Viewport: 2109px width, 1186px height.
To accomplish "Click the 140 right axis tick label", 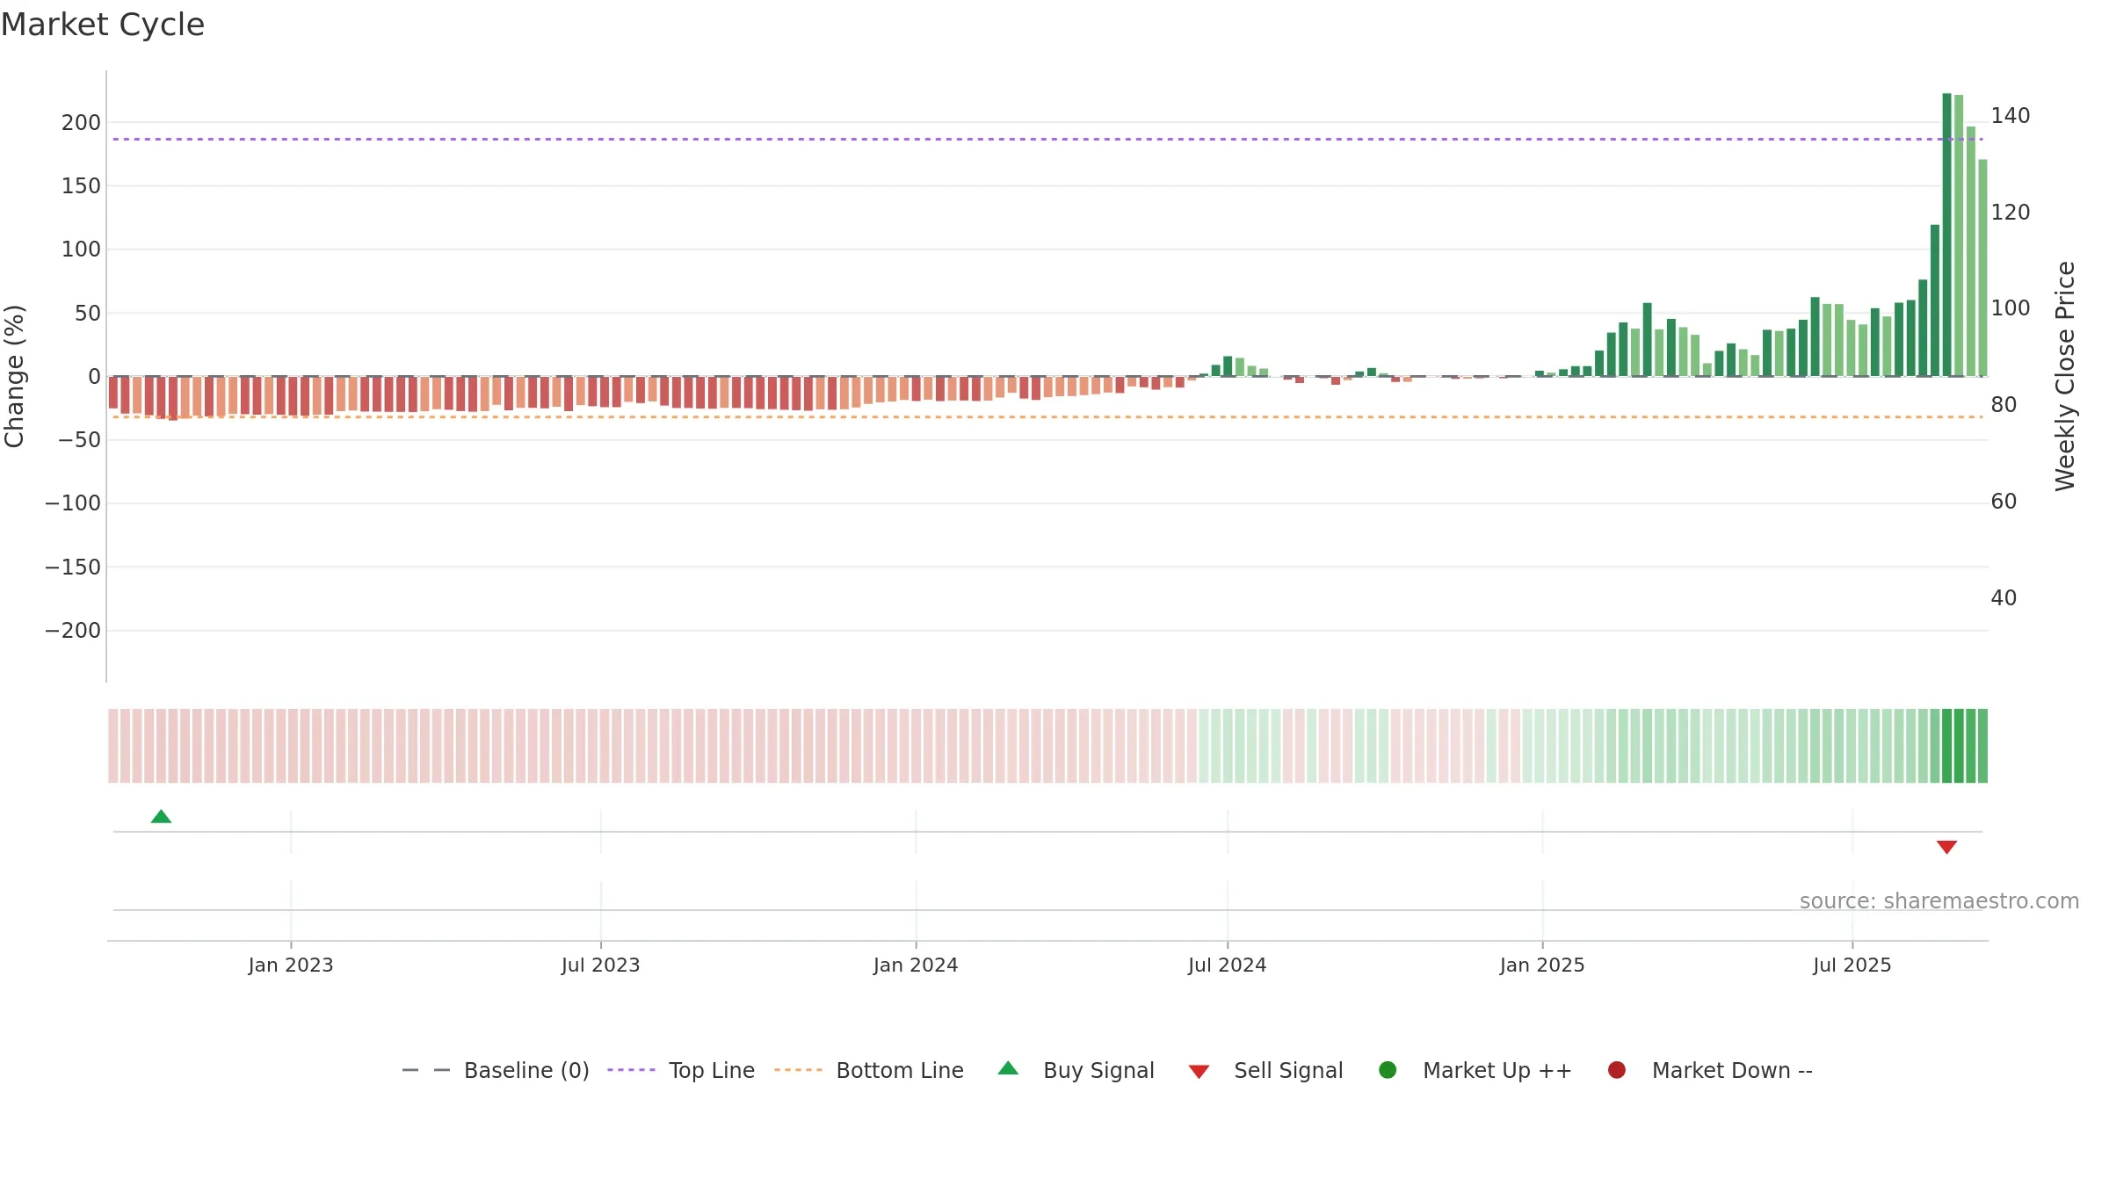I will point(2011,116).
